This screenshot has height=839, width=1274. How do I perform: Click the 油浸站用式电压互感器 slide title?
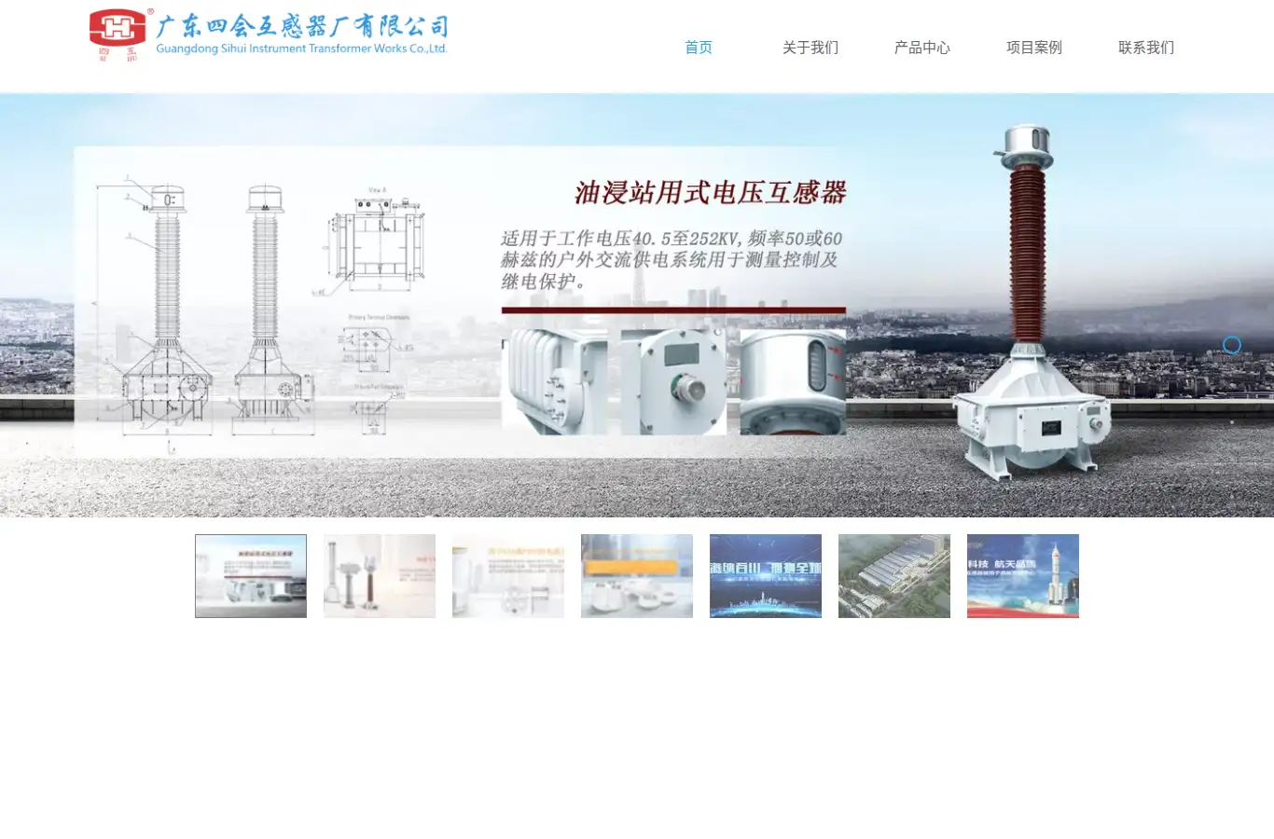[x=711, y=193]
